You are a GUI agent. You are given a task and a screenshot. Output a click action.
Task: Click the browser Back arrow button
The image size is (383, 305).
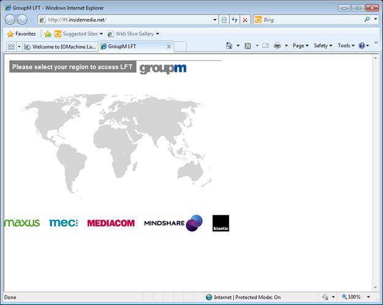[10, 20]
